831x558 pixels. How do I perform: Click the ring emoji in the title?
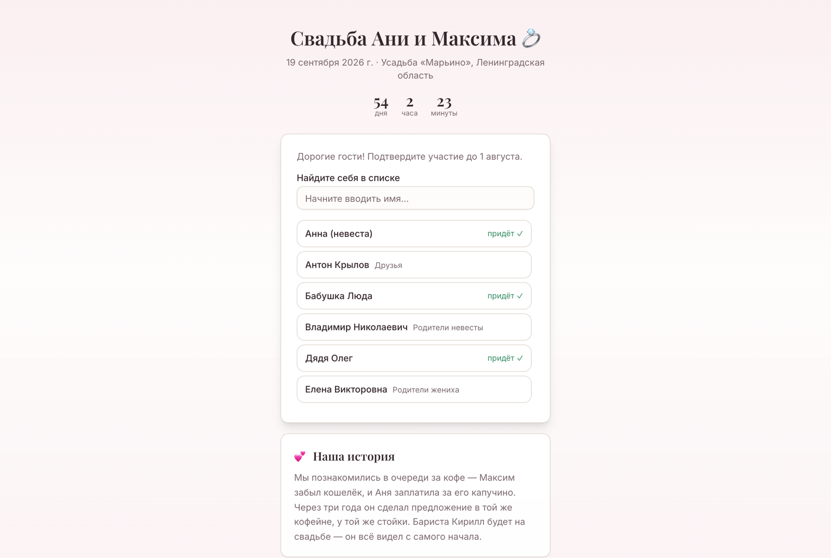pyautogui.click(x=531, y=38)
